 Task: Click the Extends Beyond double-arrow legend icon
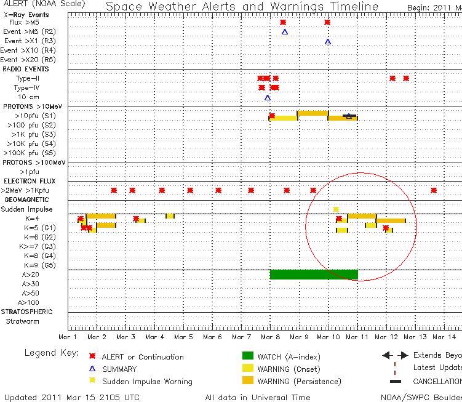(x=395, y=355)
